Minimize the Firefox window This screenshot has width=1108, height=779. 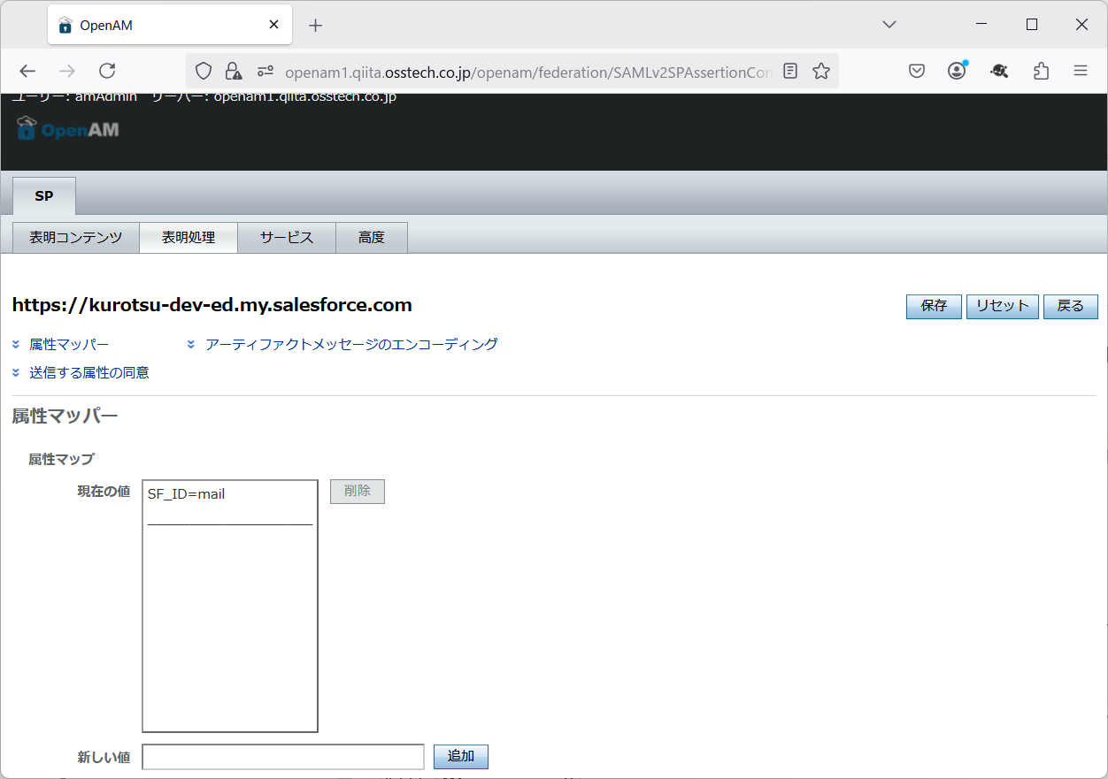(x=981, y=25)
